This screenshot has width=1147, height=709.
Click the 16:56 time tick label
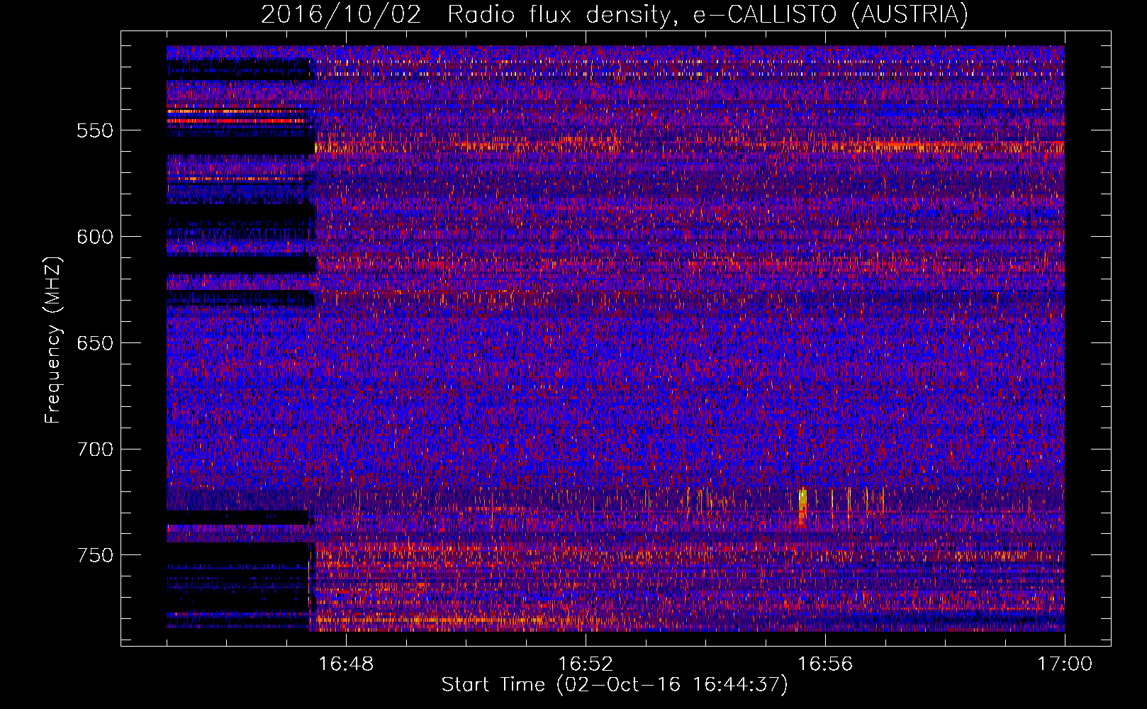(825, 664)
